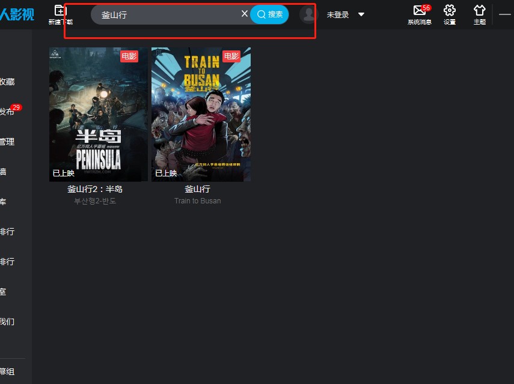This screenshot has height=384, width=514.
Task: Click the 未登录 login label
Action: point(338,15)
